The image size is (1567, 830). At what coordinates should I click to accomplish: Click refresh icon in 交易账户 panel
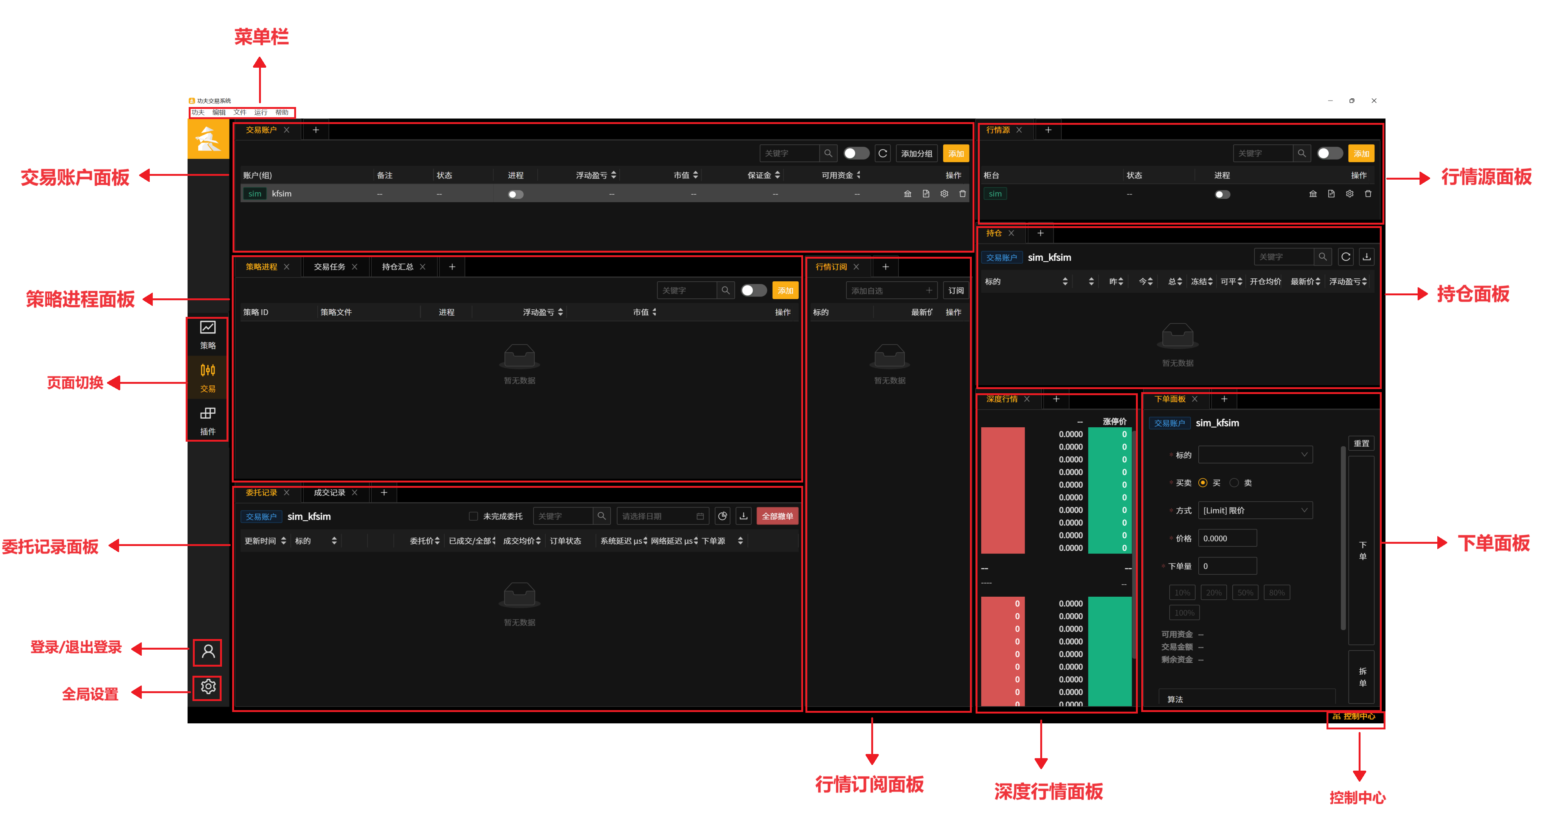883,154
